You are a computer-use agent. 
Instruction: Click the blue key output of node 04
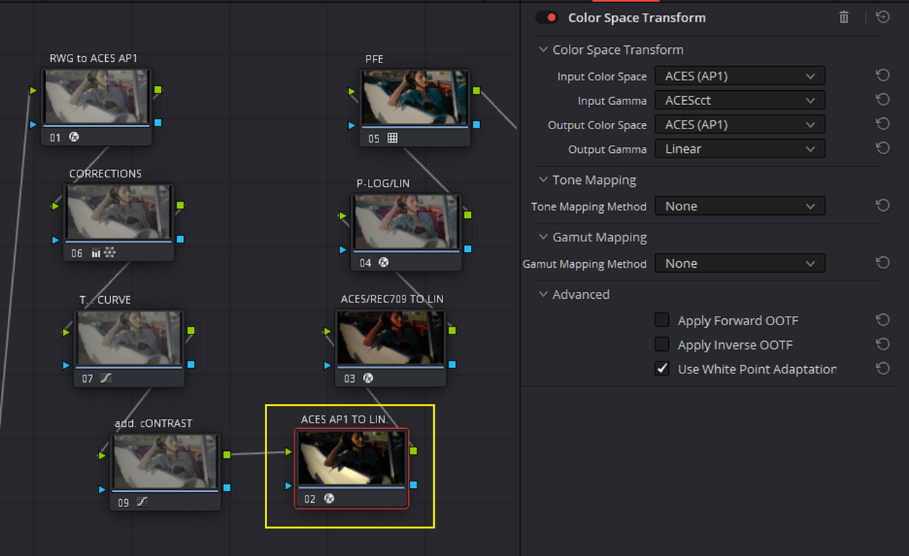pyautogui.click(x=468, y=249)
